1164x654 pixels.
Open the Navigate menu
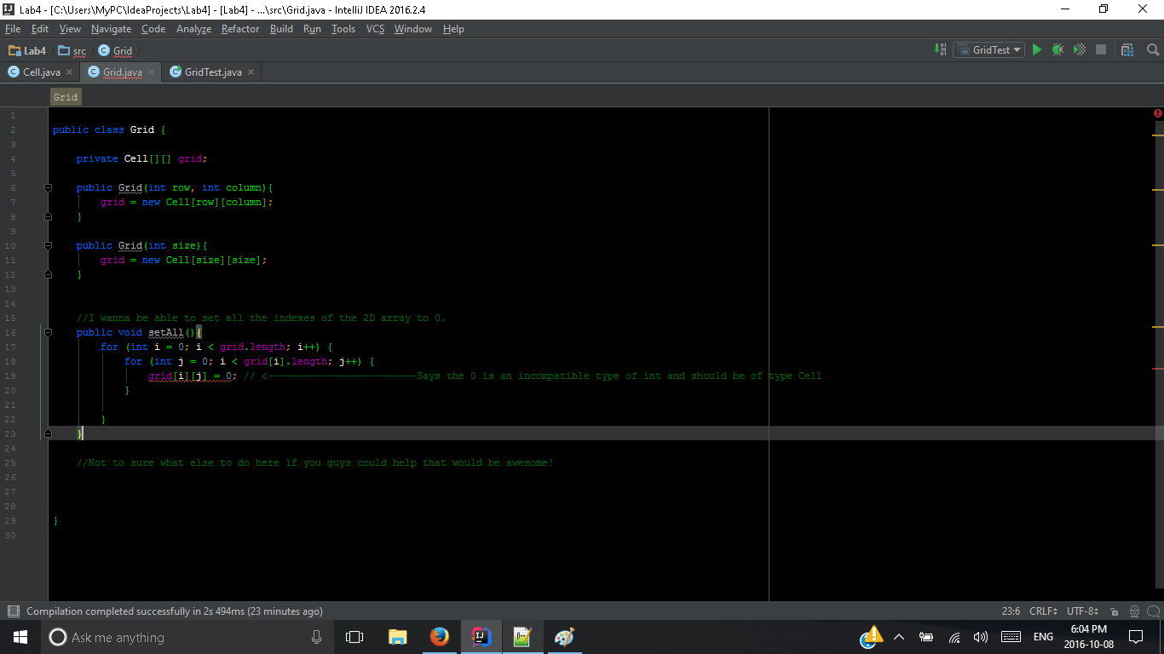(111, 29)
